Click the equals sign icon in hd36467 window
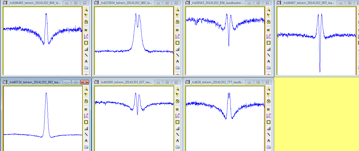 coord(358,30)
